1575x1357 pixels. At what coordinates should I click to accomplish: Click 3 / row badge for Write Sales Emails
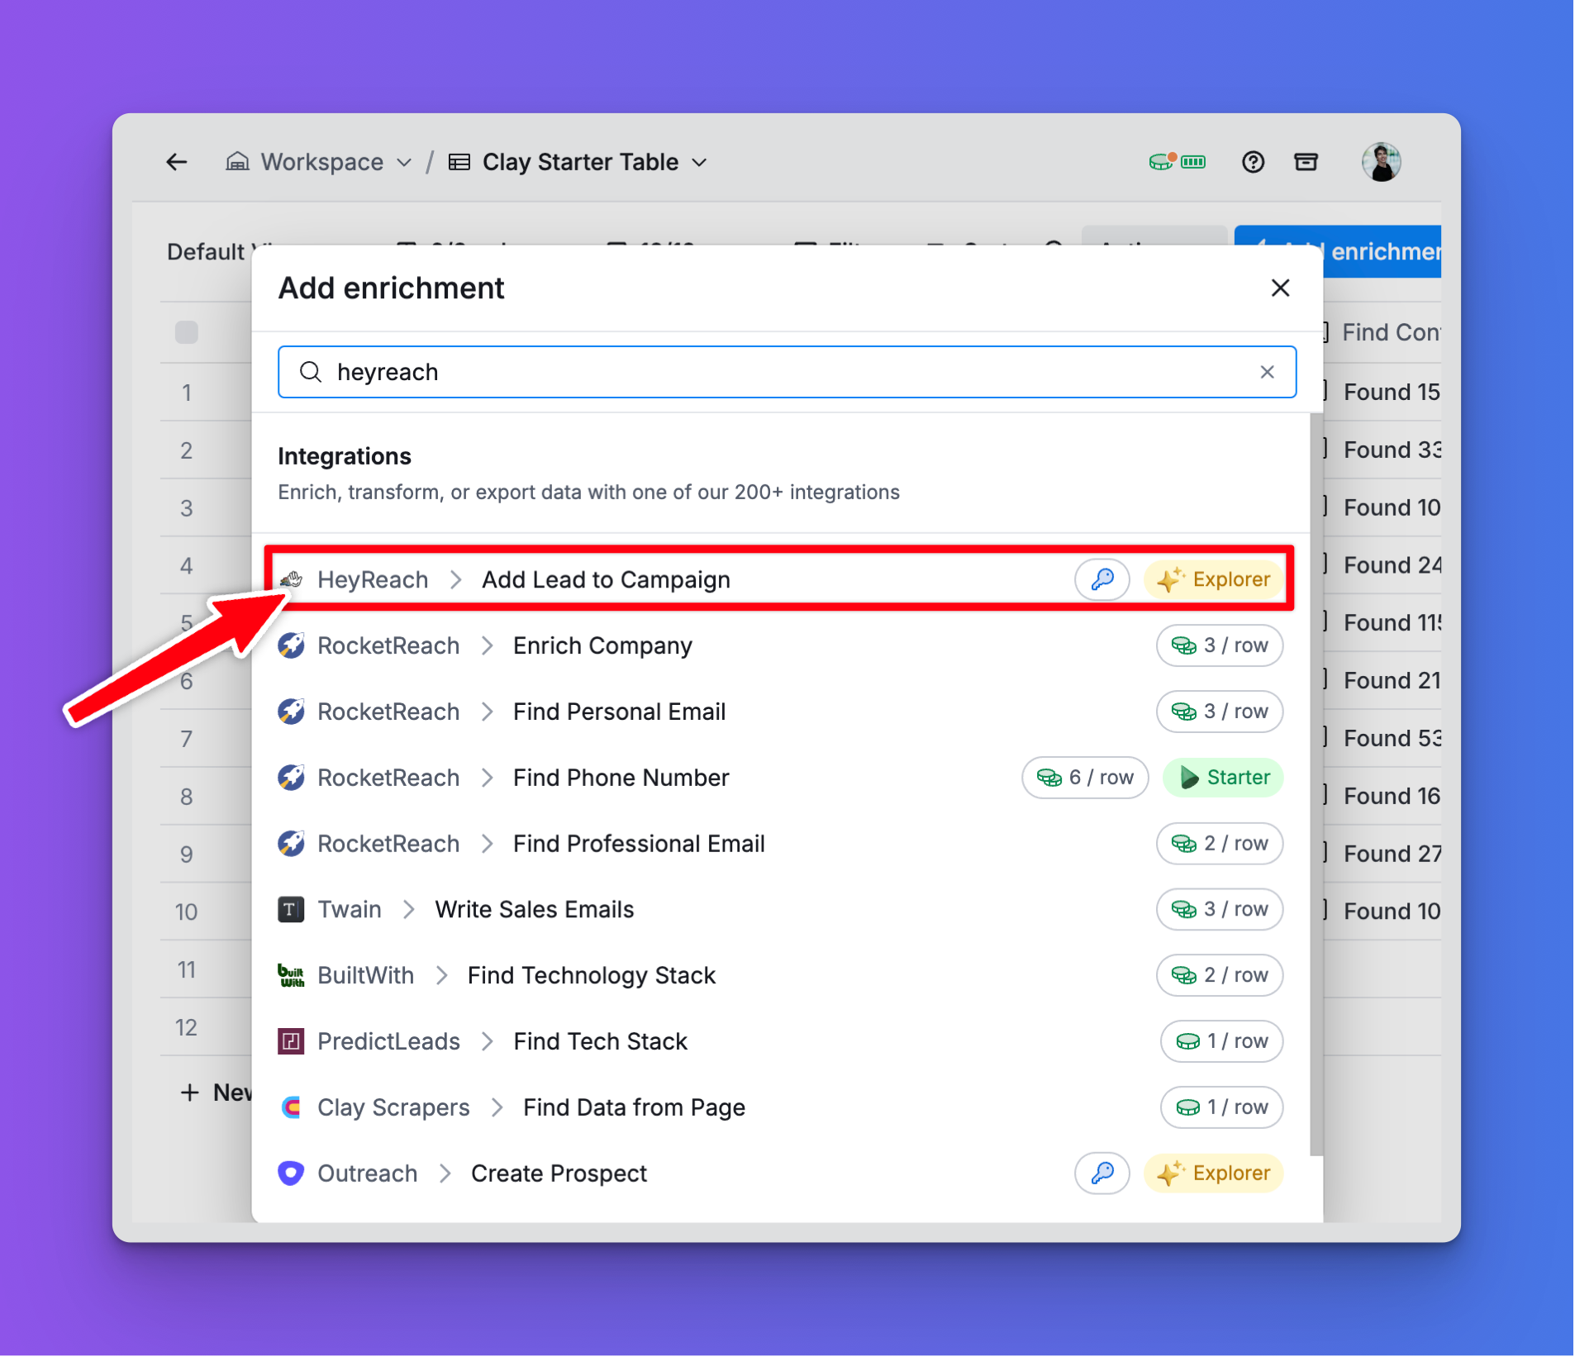(x=1219, y=909)
